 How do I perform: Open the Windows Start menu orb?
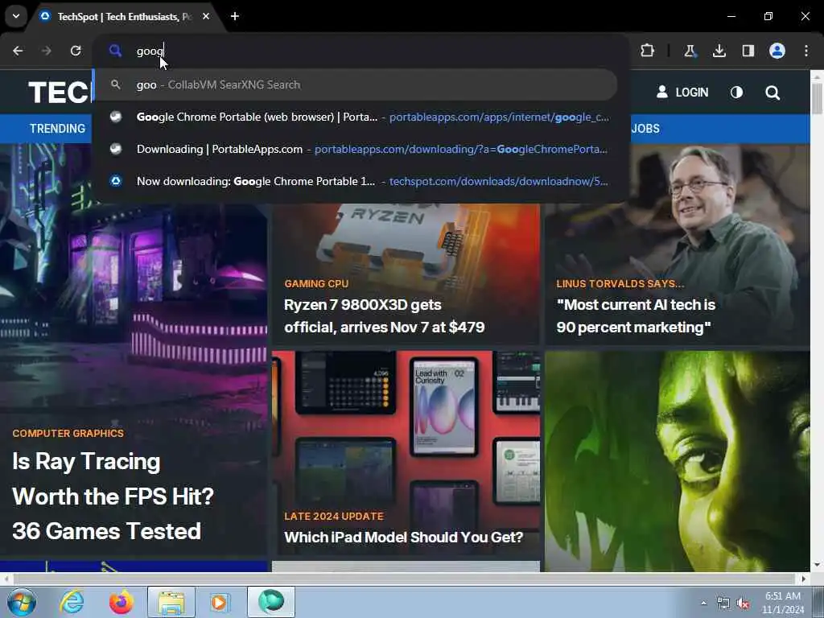[22, 602]
